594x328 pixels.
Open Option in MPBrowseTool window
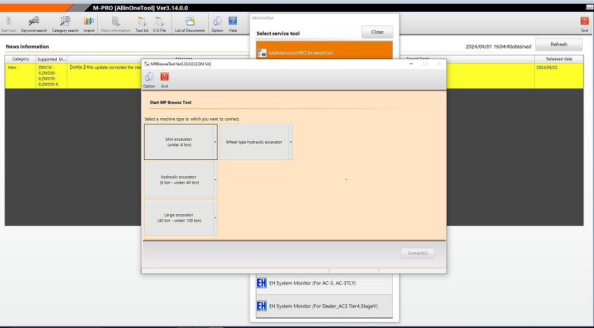(149, 80)
